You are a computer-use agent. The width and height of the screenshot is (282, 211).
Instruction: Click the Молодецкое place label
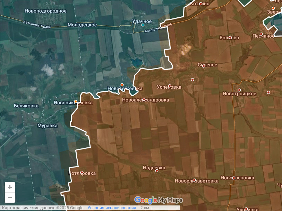[82, 25]
